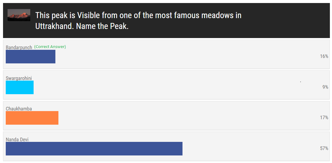Click the 16% result value
This screenshot has width=332, height=163.
(x=324, y=56)
